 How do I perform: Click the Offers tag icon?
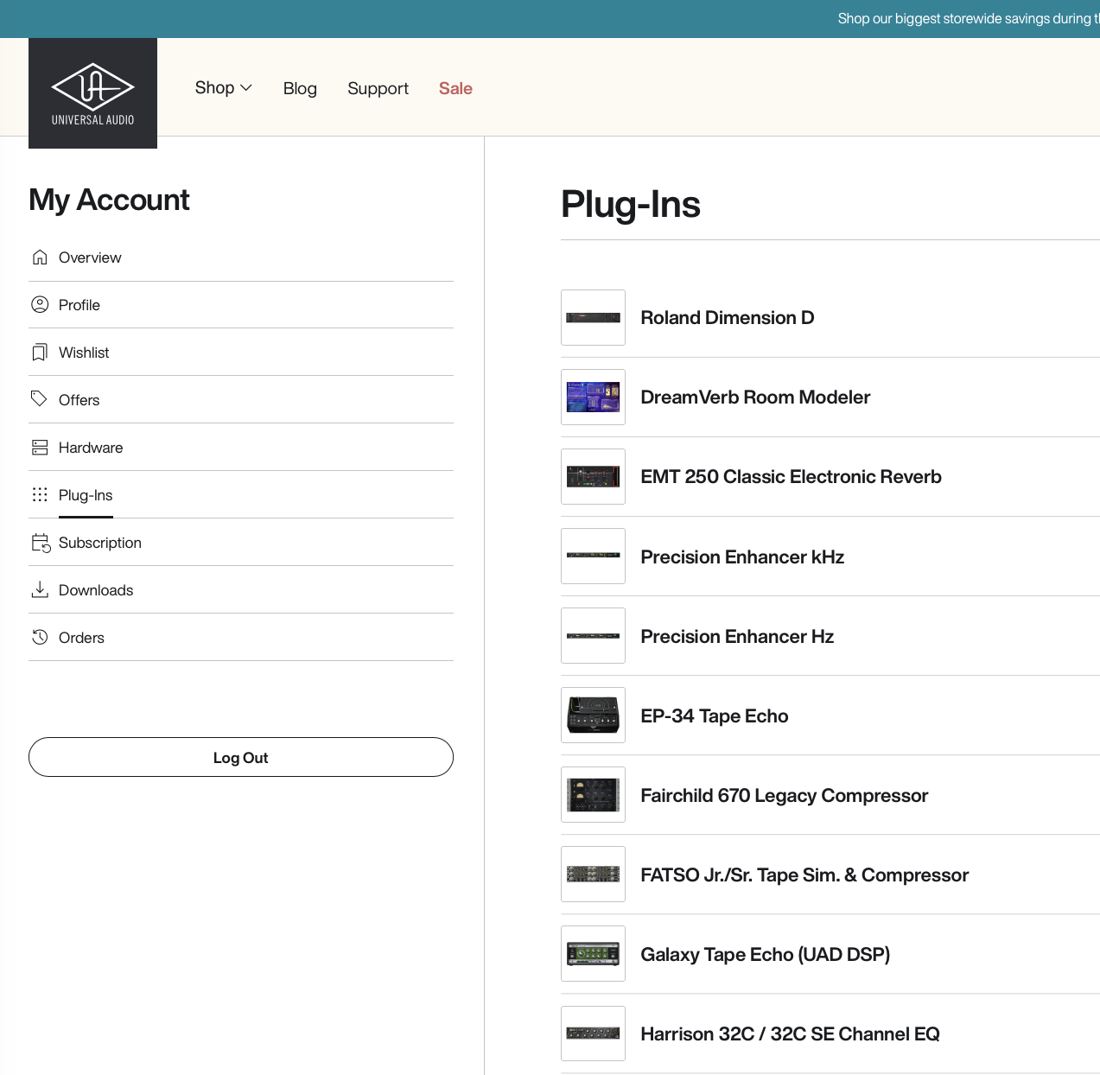click(40, 399)
